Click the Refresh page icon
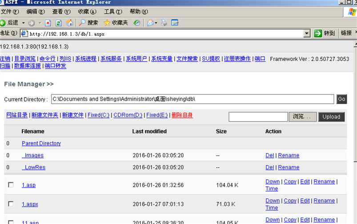Viewport: 357px width, 224px height. (x=59, y=23)
